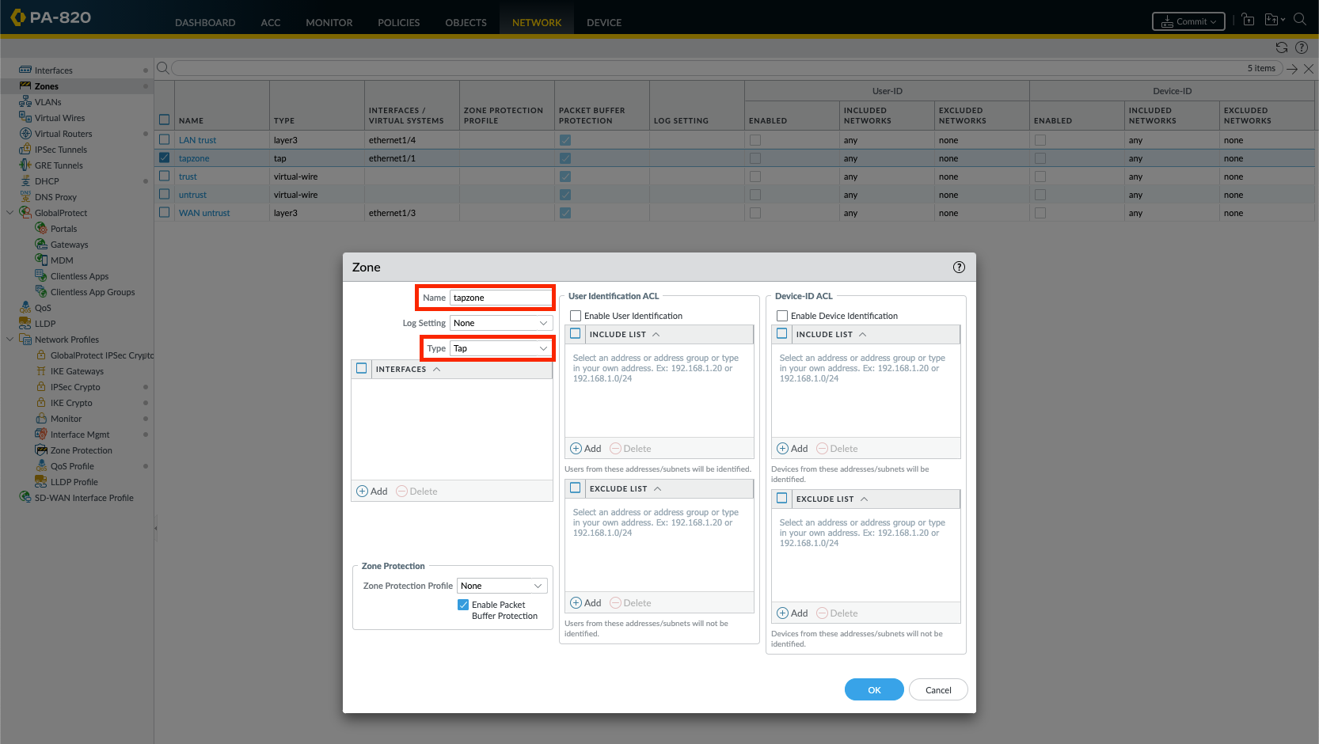Select the Zone Protection sidebar item
The width and height of the screenshot is (1319, 744).
(81, 450)
